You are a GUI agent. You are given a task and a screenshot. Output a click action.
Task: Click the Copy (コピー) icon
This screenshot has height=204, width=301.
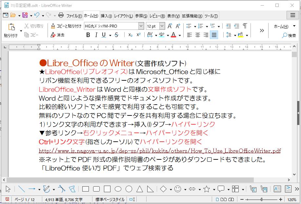tap(27, 35)
